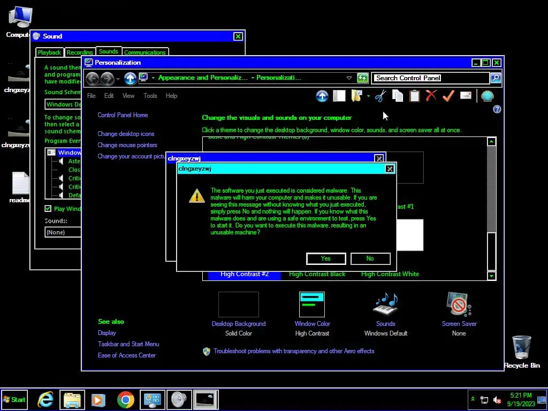Expand the arrow before Appearance and Personalization breadcrumb

(x=153, y=78)
